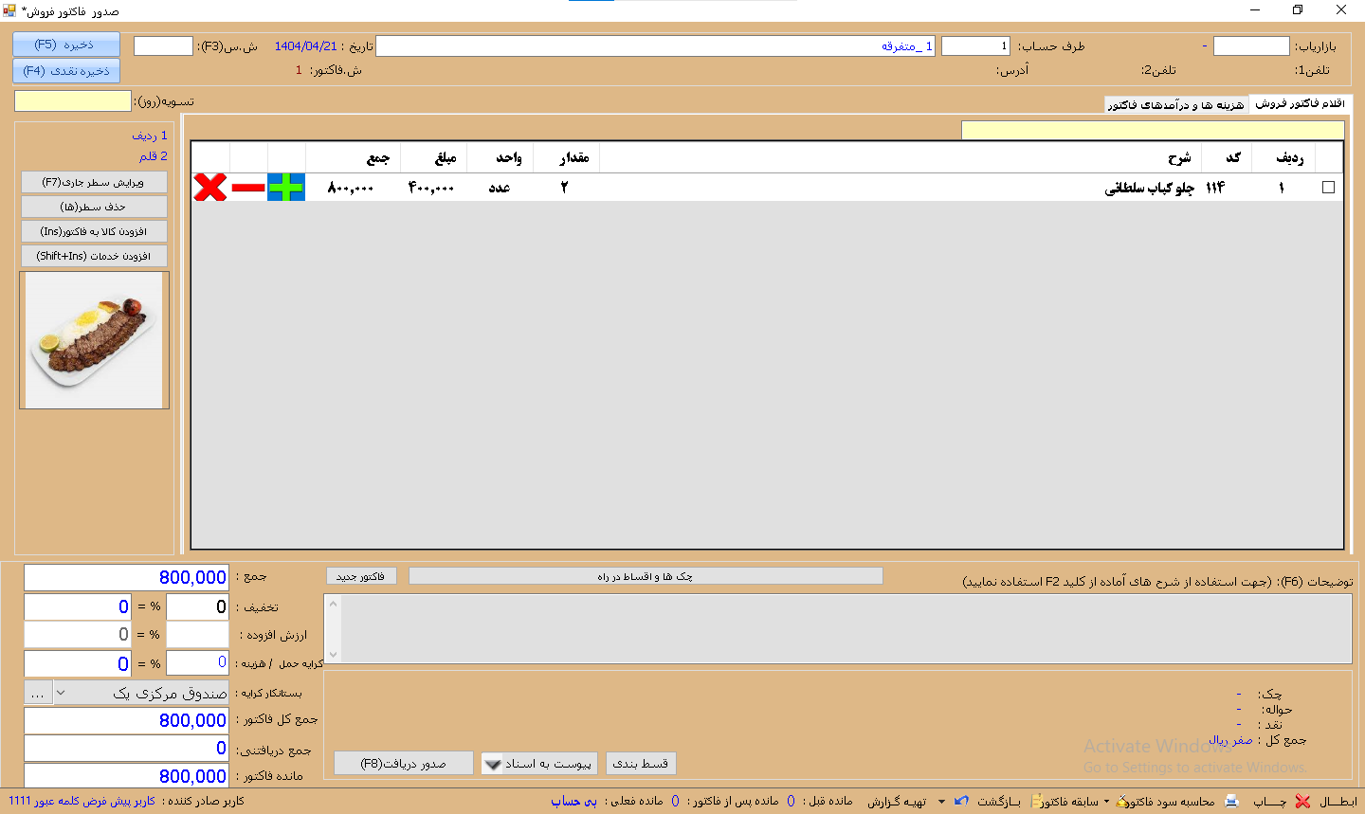Screen dimensions: 1365x814
Task: Click the صدور دریافت (F8) button
Action: pos(403,764)
